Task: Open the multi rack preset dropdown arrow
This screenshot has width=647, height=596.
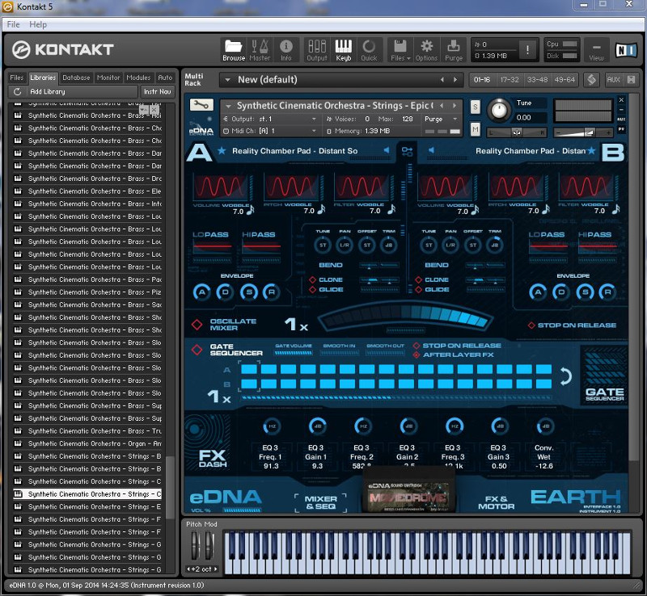Action: pyautogui.click(x=227, y=80)
